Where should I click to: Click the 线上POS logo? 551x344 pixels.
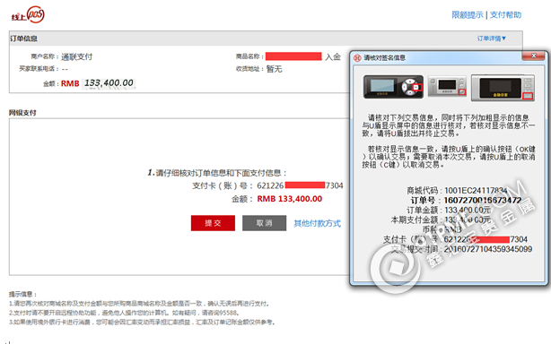point(28,14)
